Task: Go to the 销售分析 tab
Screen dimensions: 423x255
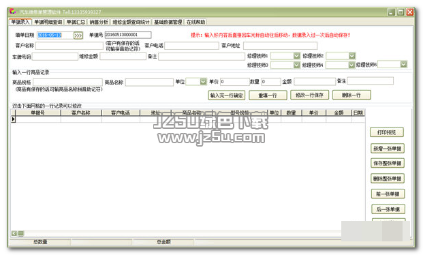Action: [99, 22]
